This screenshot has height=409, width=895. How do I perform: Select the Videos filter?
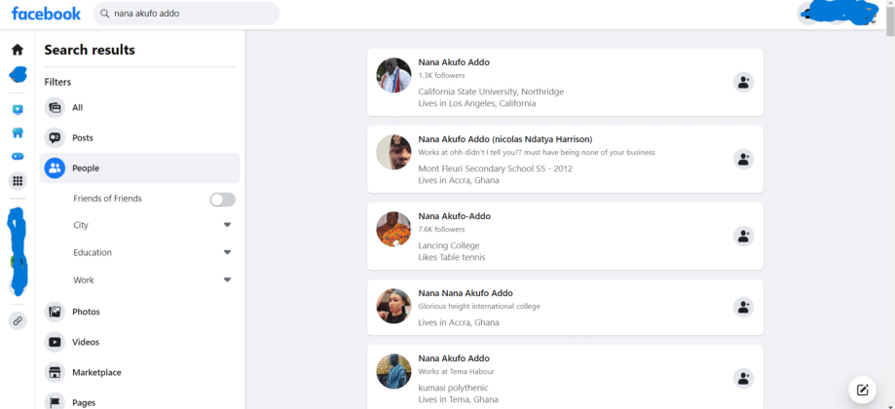coord(85,342)
